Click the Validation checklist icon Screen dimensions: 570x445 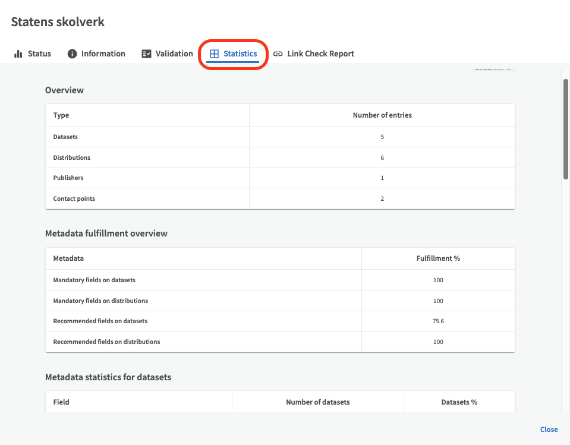click(146, 54)
